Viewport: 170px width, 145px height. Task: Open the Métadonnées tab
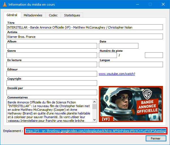pyautogui.click(x=33, y=15)
